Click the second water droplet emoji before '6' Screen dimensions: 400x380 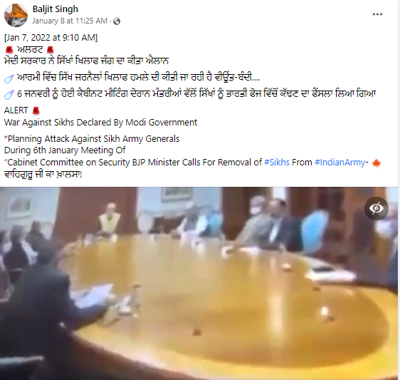coord(9,95)
